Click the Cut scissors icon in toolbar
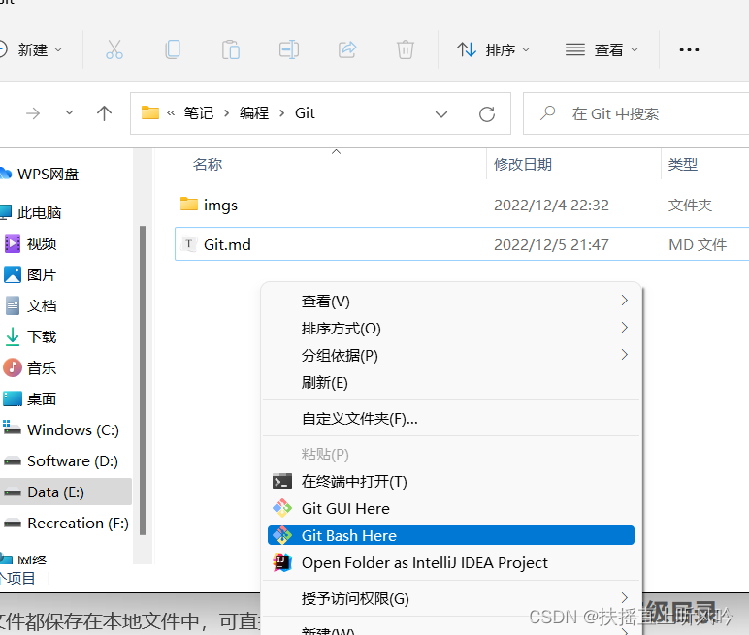Screen dimensions: 749x635 (x=114, y=49)
